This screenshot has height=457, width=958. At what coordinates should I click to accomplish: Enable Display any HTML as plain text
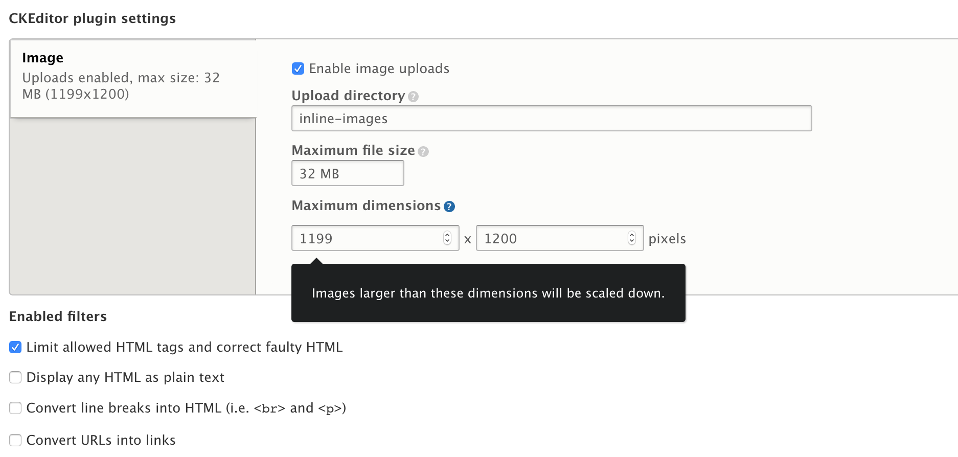click(x=15, y=377)
